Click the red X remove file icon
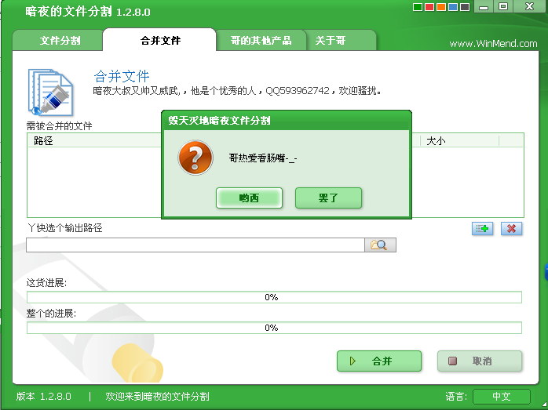The image size is (548, 410). 511,229
